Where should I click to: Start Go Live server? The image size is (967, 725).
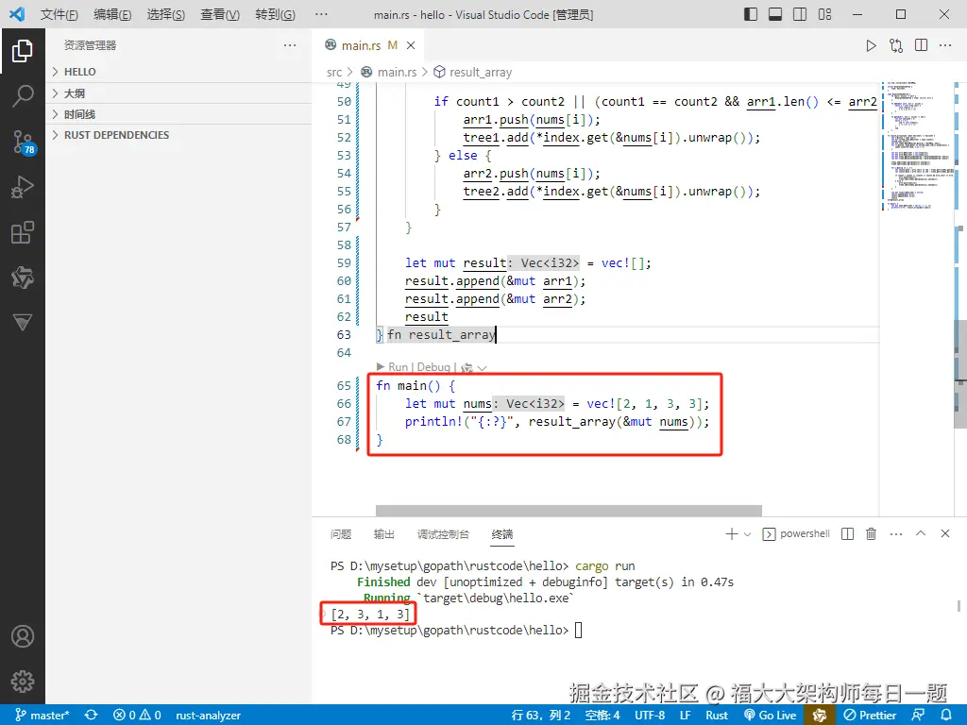[771, 716]
